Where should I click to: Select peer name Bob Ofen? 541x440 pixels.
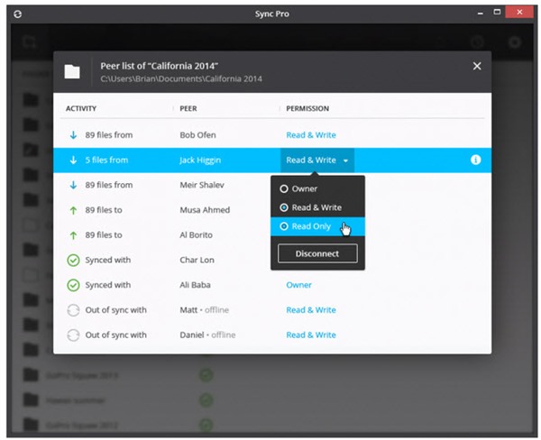197,135
